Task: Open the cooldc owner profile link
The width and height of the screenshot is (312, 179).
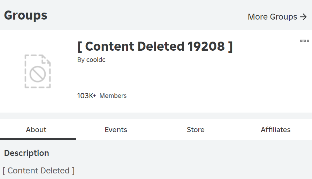Action: [96, 60]
